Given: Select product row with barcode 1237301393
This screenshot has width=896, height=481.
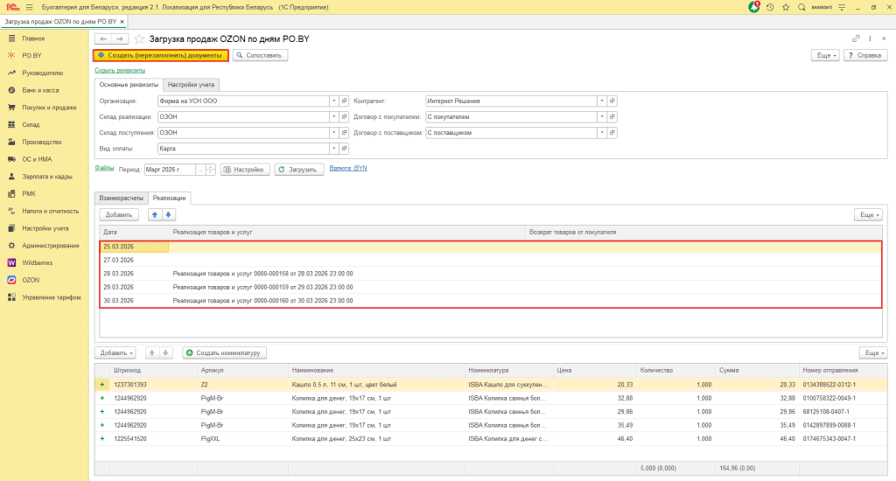Looking at the screenshot, I should coord(491,385).
